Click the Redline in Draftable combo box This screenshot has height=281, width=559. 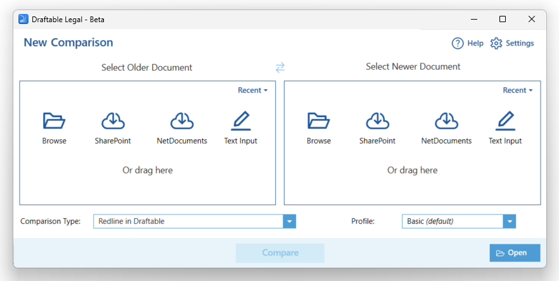[x=195, y=221]
